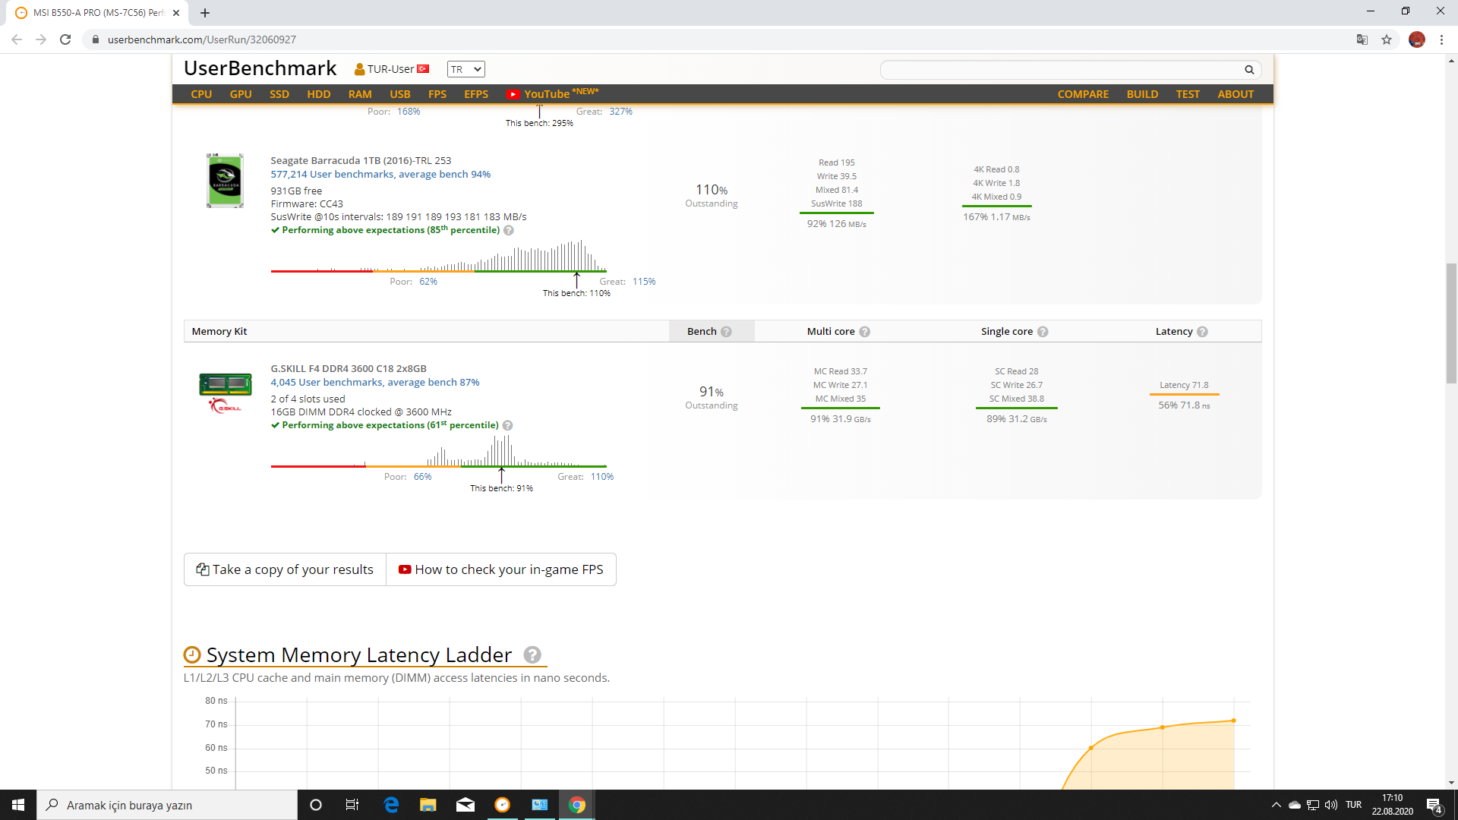This screenshot has height=820, width=1458.
Task: Click help icon next to Bench header
Action: pyautogui.click(x=726, y=332)
